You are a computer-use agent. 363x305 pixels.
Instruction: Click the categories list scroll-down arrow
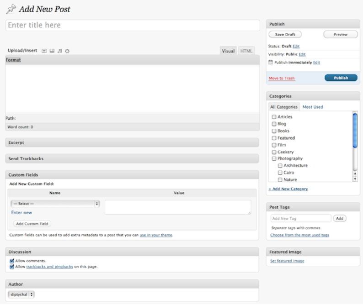click(355, 179)
